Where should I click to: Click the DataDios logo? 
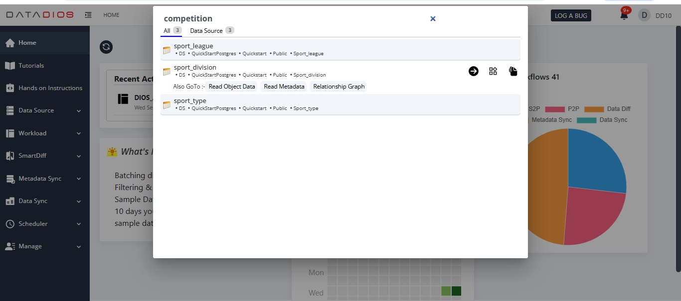(40, 15)
